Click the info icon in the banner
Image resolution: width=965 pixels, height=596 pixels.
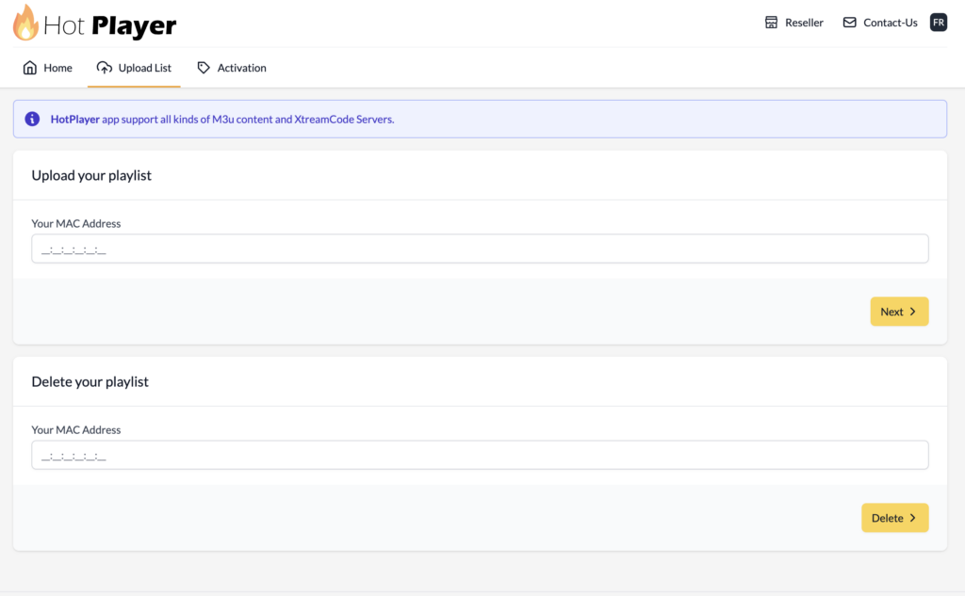pos(32,120)
